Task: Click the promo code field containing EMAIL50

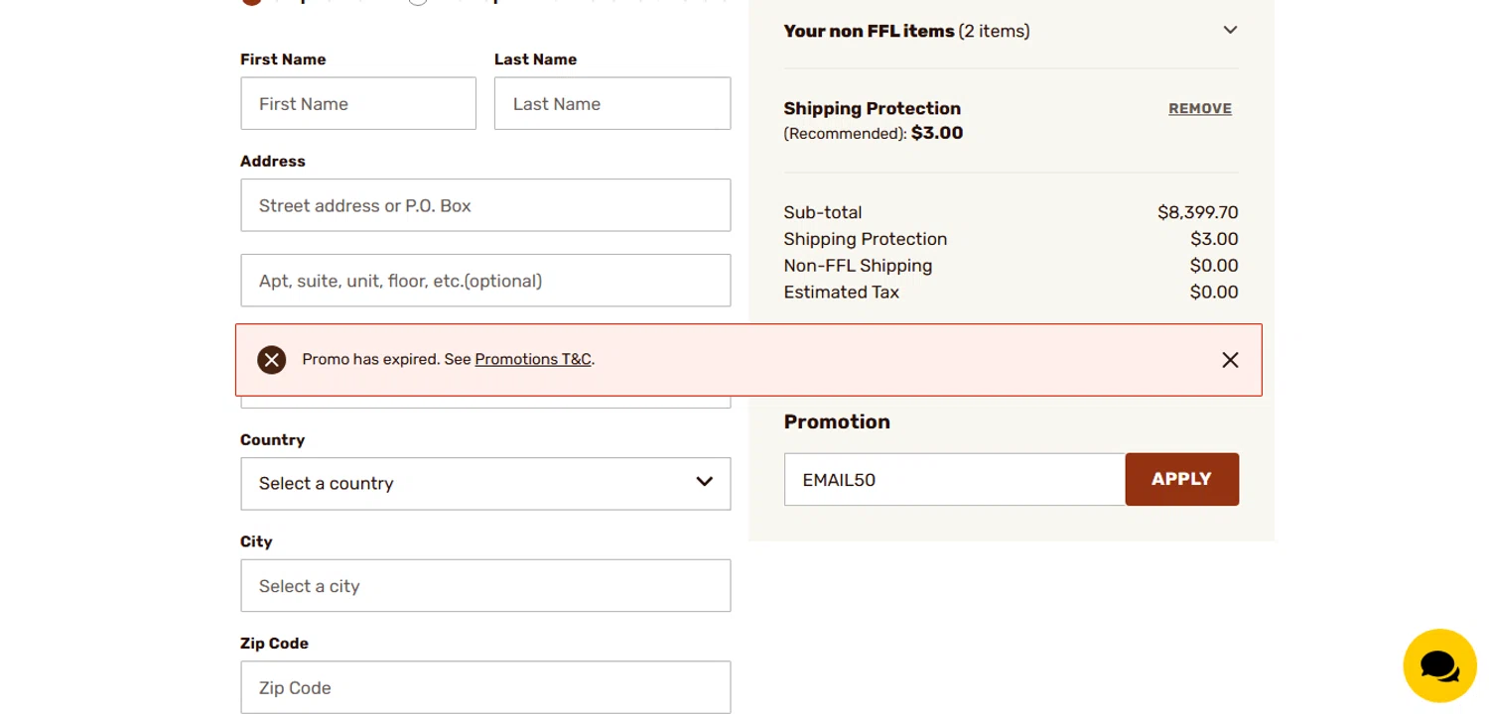Action: click(x=953, y=480)
